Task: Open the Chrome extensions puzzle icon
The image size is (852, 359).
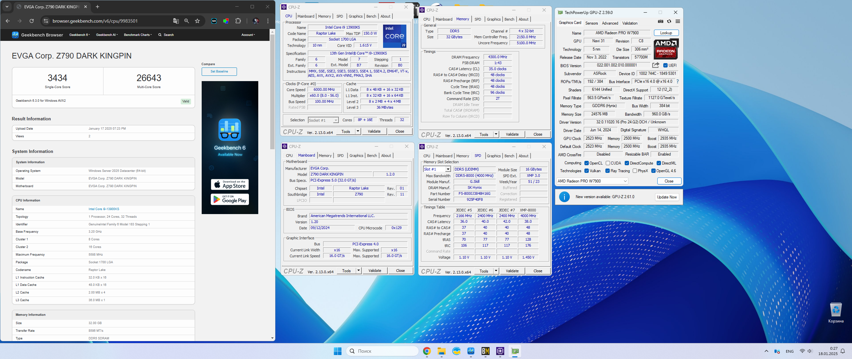Action: 238,21
